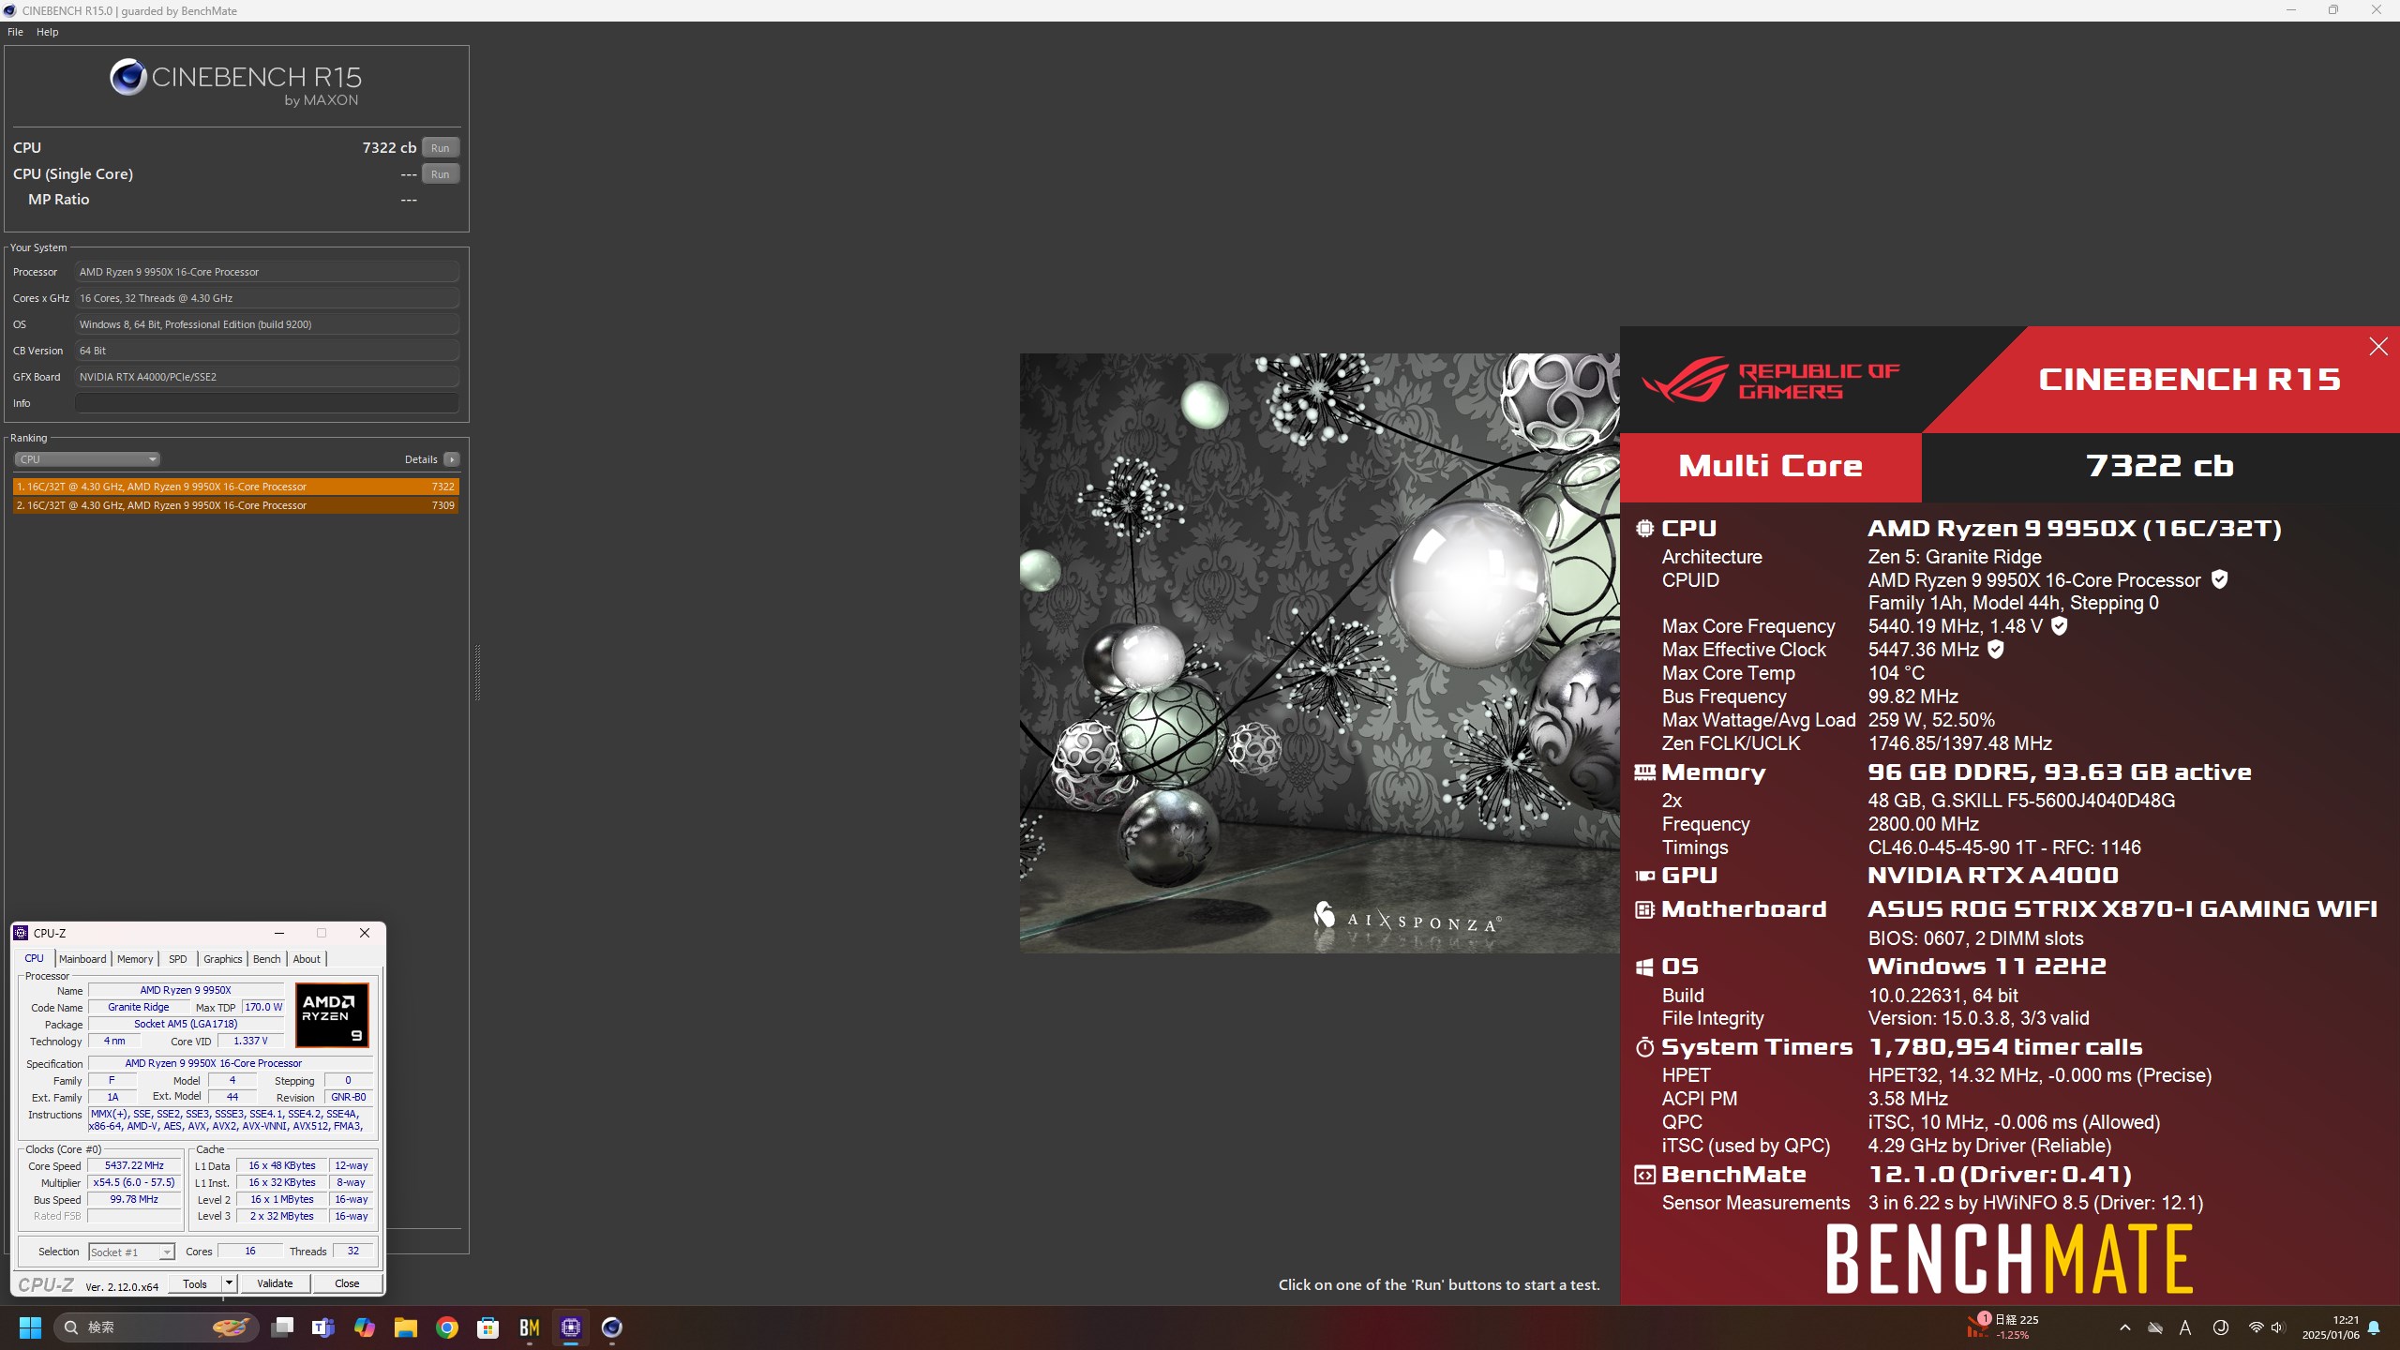Click the CPU-Z Tools button

[x=195, y=1283]
